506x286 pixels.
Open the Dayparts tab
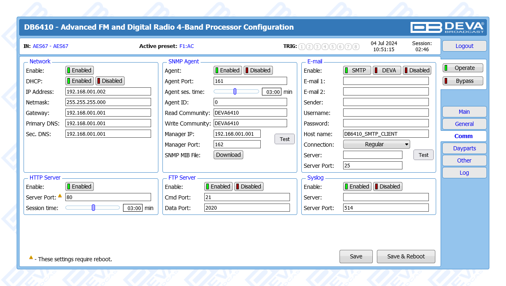point(464,148)
